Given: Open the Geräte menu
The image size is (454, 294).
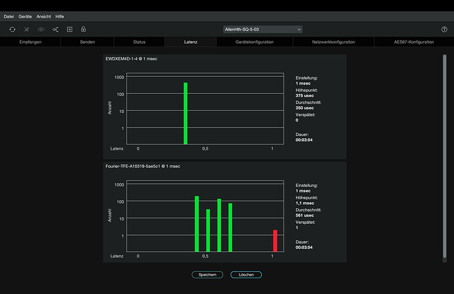Looking at the screenshot, I should point(25,16).
